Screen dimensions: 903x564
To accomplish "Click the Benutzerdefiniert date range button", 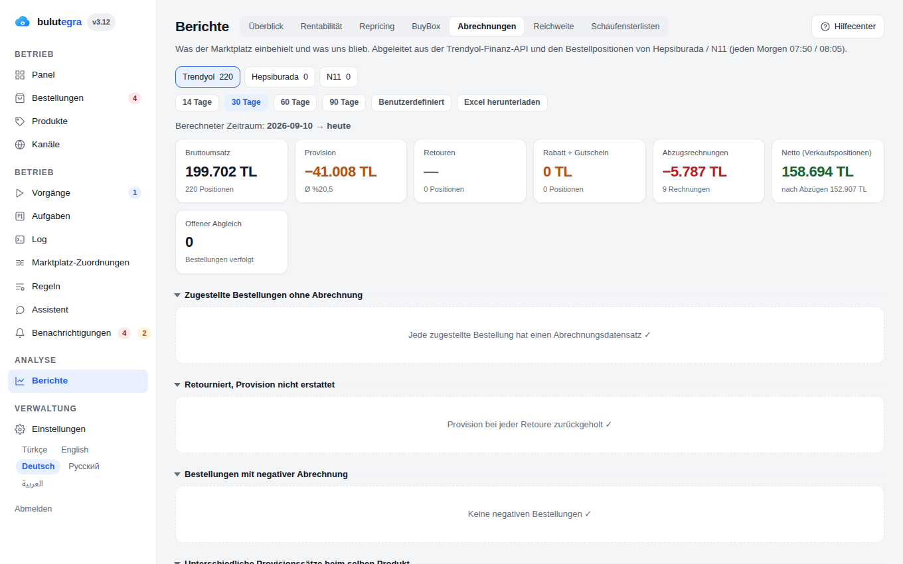I will 412,102.
